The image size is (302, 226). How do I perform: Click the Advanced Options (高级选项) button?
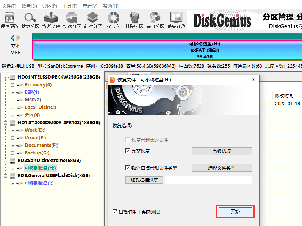pos(222,151)
